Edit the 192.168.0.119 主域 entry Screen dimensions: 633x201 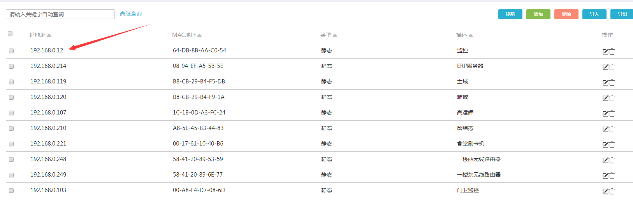[x=605, y=83]
